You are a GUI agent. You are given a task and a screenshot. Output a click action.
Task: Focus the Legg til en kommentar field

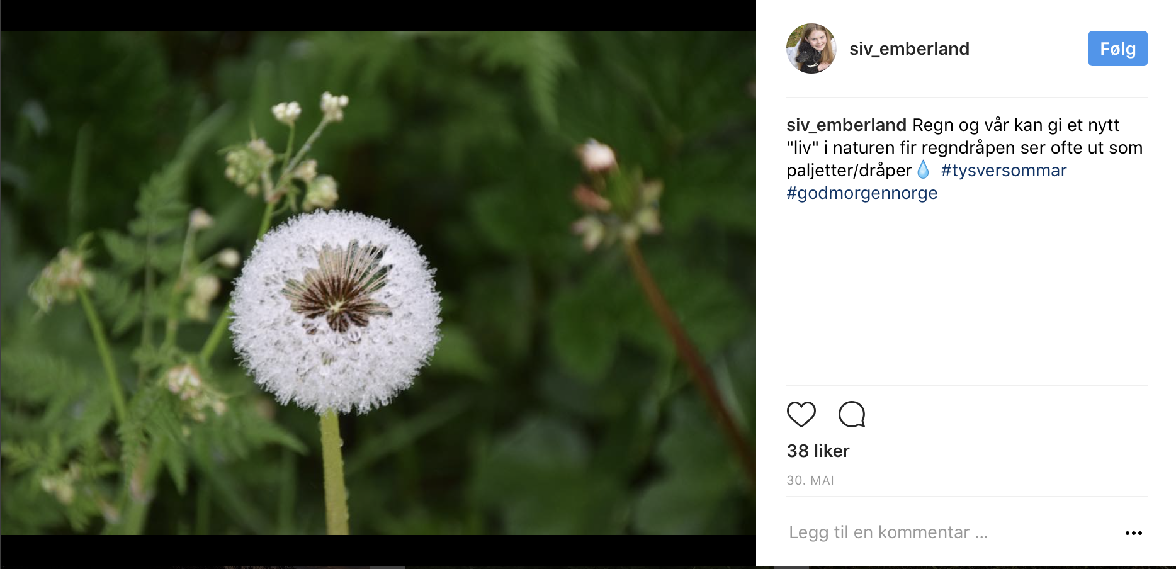[888, 532]
